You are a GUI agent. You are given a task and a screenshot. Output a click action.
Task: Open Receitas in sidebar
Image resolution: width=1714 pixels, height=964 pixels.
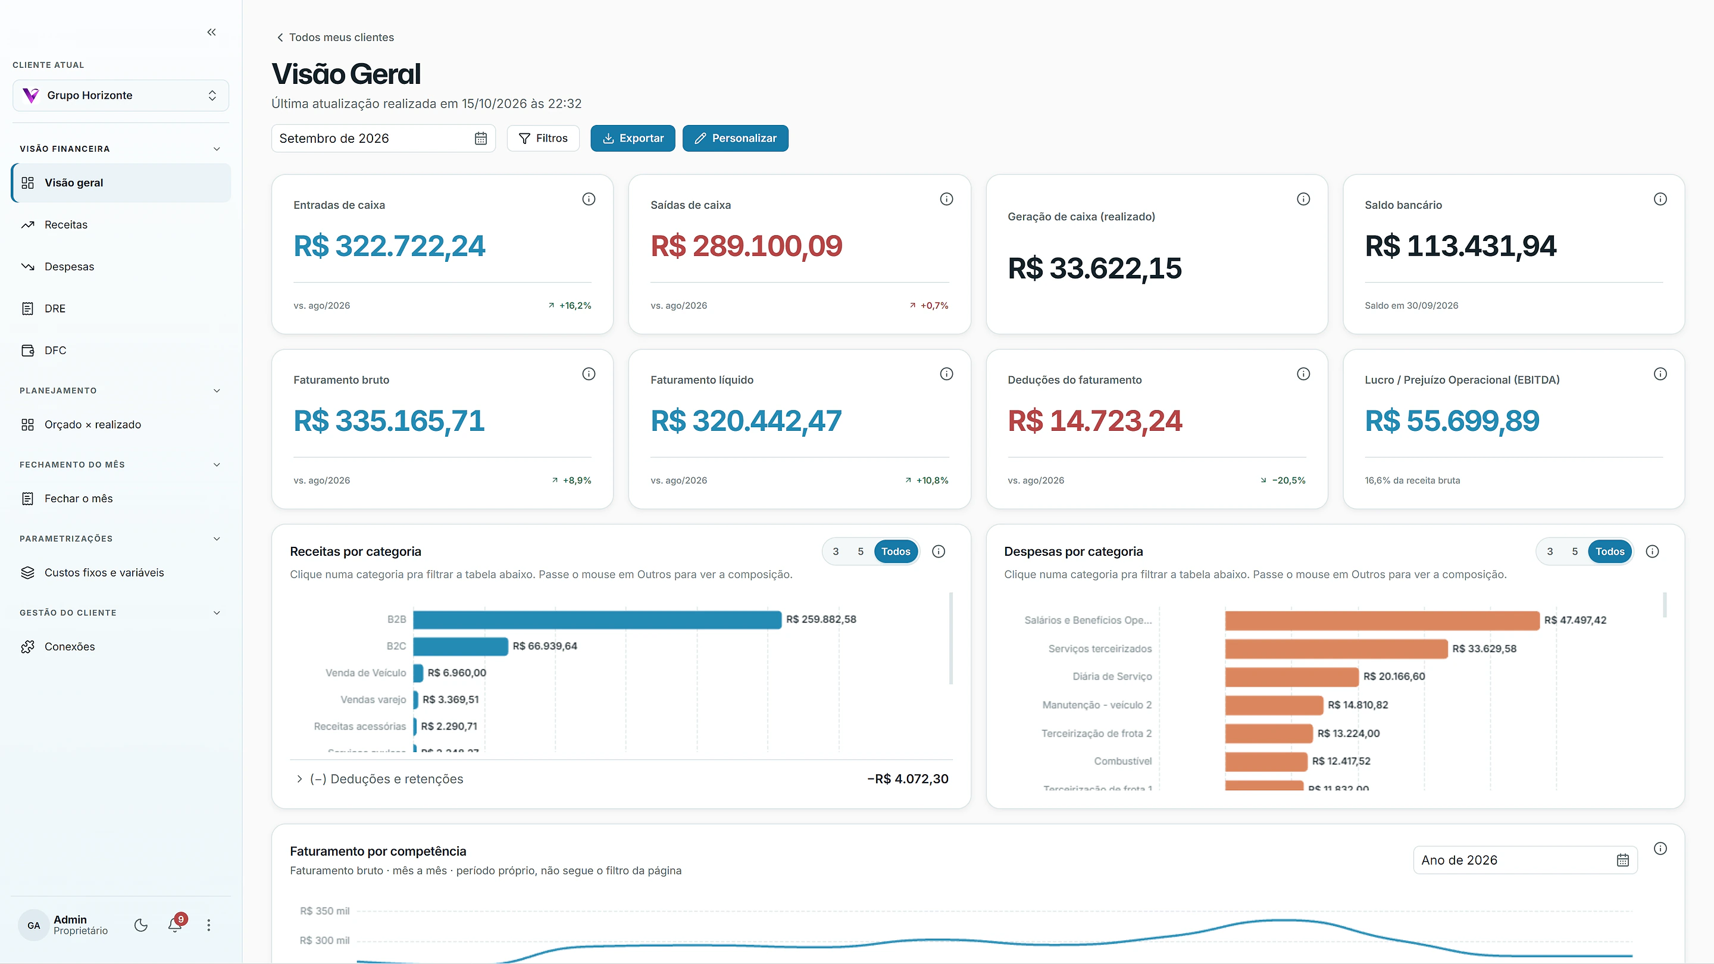(120, 225)
